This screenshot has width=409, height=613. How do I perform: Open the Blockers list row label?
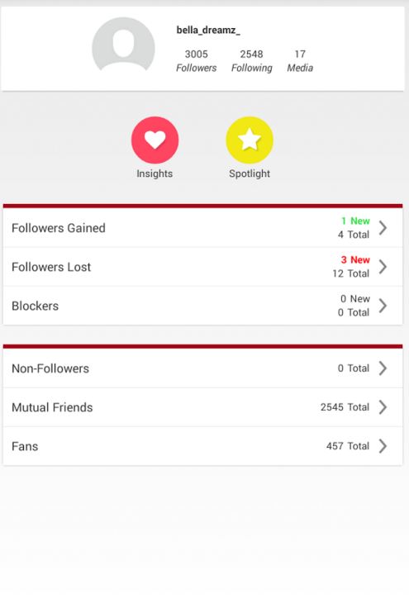[36, 306]
